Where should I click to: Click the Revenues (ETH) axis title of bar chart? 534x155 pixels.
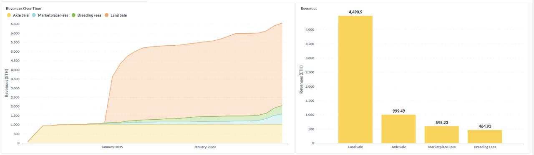(x=302, y=79)
